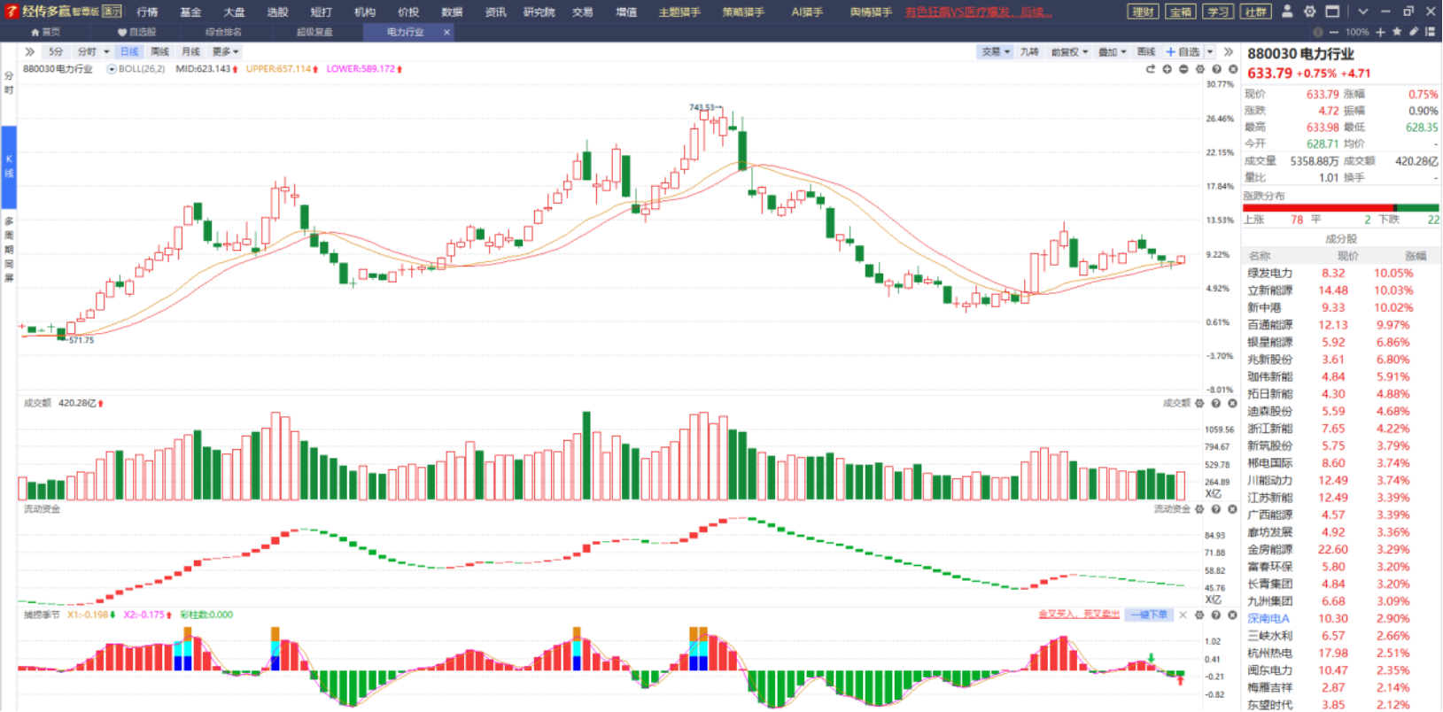The image size is (1443, 712).
Task: Click the chart zoom-in plus icon
Action: [1167, 69]
